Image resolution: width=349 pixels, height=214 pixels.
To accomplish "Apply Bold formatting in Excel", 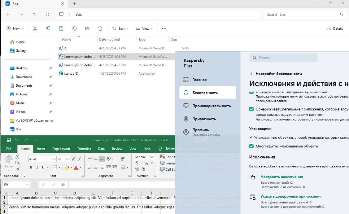I will pos(31,167).
